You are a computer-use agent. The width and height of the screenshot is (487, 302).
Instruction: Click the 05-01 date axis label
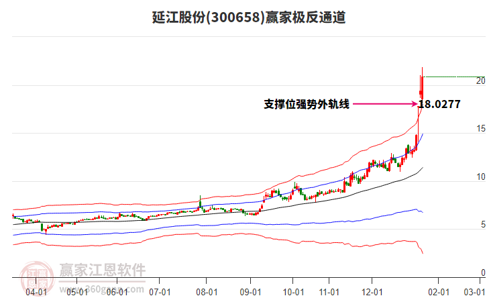click(77, 292)
